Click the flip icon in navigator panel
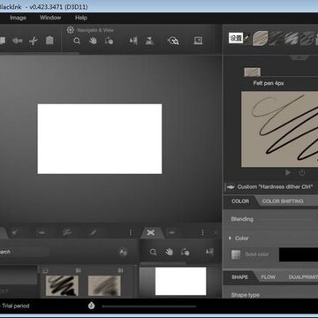This screenshot has height=318, width=318. coord(209,252)
